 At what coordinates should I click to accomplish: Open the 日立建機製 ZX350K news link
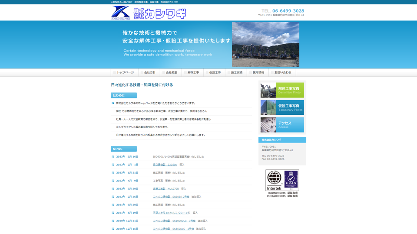[165, 165]
